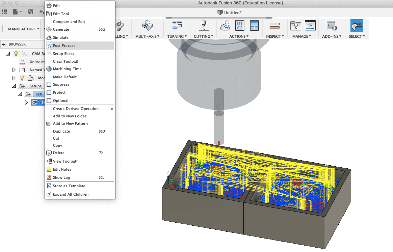Select Compare and Edit entry
This screenshot has width=393, height=252.
(x=80, y=22)
